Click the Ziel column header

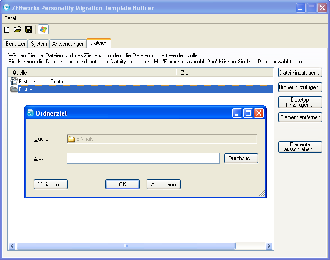tap(225, 73)
